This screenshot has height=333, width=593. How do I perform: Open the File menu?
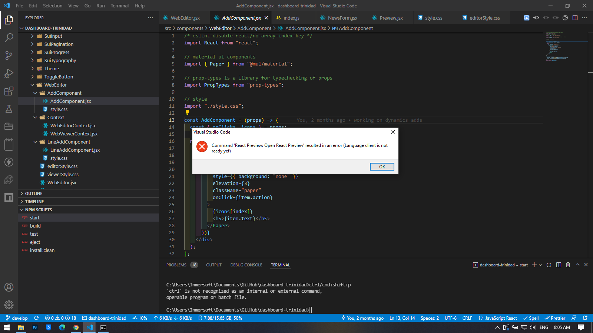pyautogui.click(x=20, y=6)
